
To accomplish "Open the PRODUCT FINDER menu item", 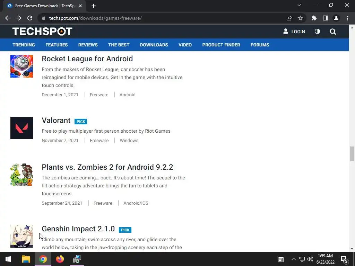I will [x=221, y=45].
